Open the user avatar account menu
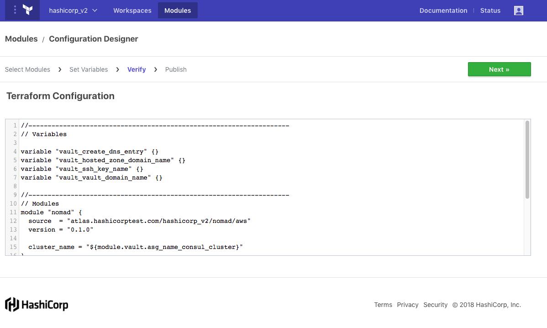This screenshot has width=547, height=328. tap(518, 11)
